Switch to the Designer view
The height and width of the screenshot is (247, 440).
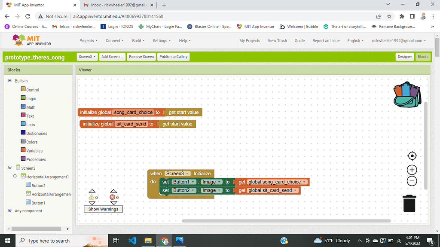pyautogui.click(x=404, y=57)
